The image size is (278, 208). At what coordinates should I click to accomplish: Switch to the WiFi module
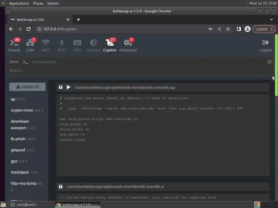coord(46,45)
